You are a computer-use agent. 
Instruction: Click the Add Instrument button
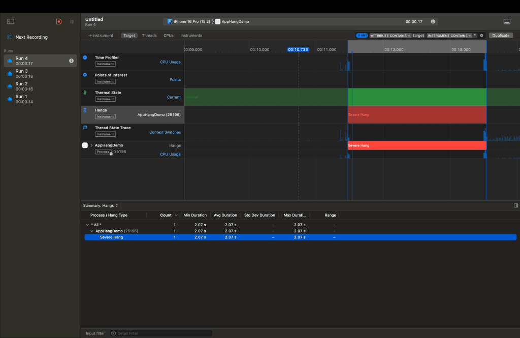tap(101, 36)
